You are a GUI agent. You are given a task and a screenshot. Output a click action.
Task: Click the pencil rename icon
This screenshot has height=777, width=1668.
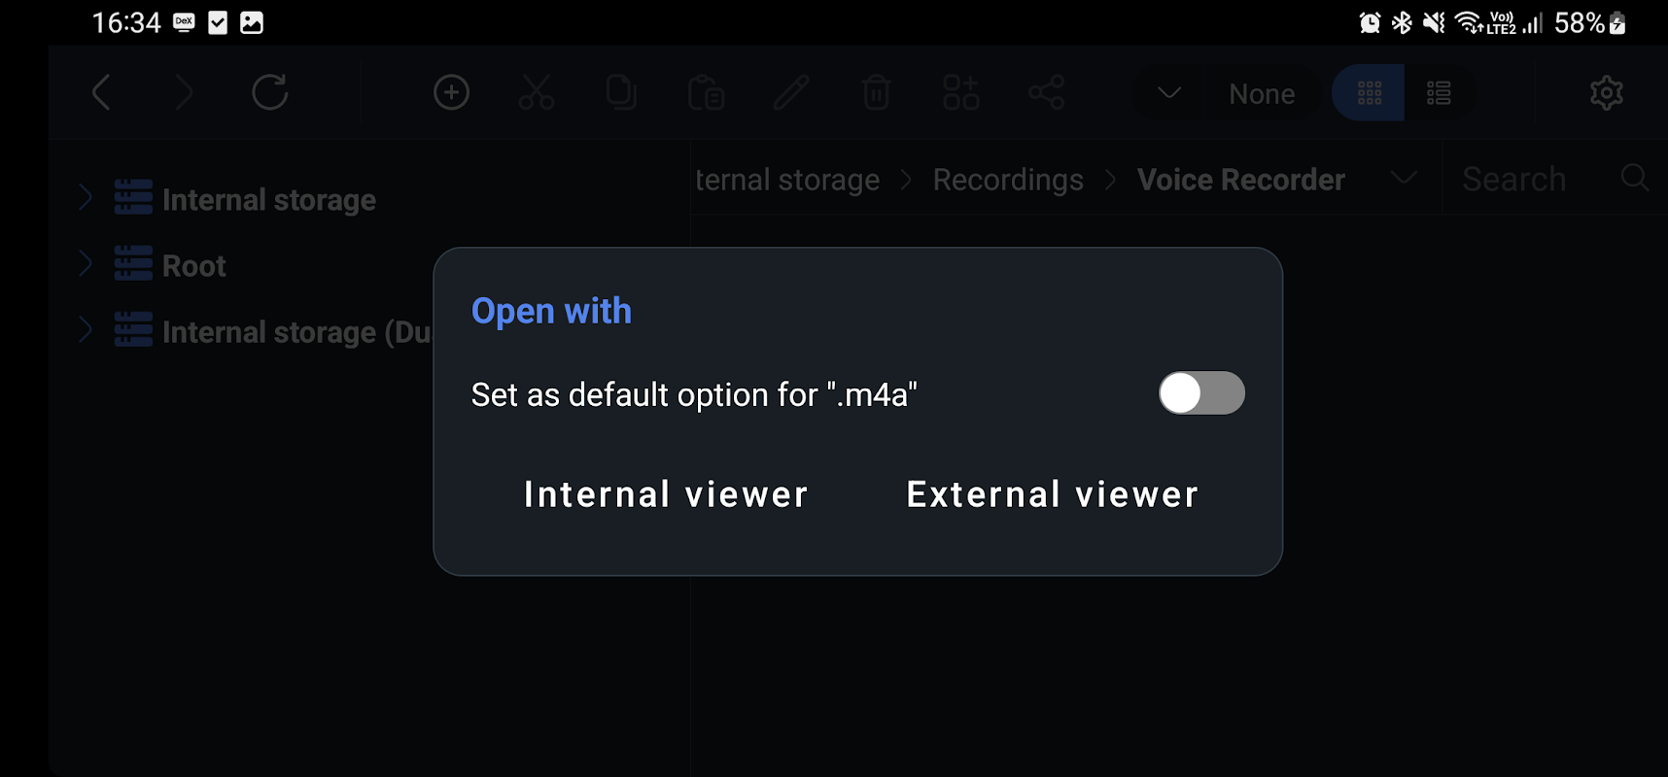point(790,93)
